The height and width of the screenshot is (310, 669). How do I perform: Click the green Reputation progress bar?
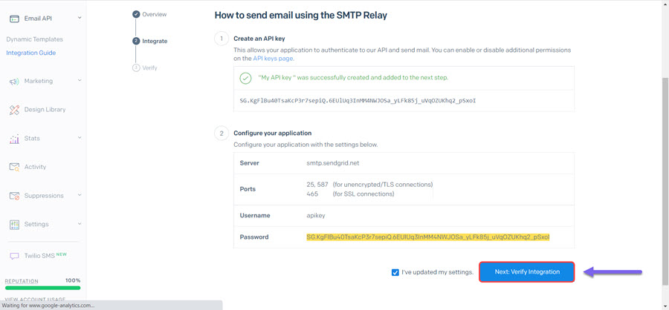coord(42,288)
